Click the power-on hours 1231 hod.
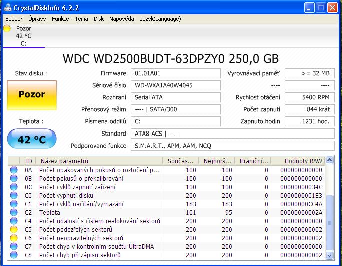Image resolution: width=342 pixels, height=266 pixels. coord(310,121)
